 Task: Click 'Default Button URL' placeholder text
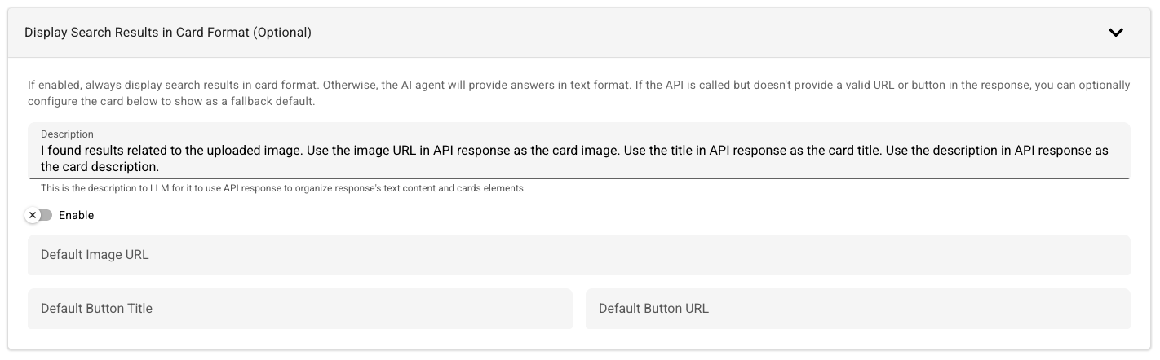653,309
